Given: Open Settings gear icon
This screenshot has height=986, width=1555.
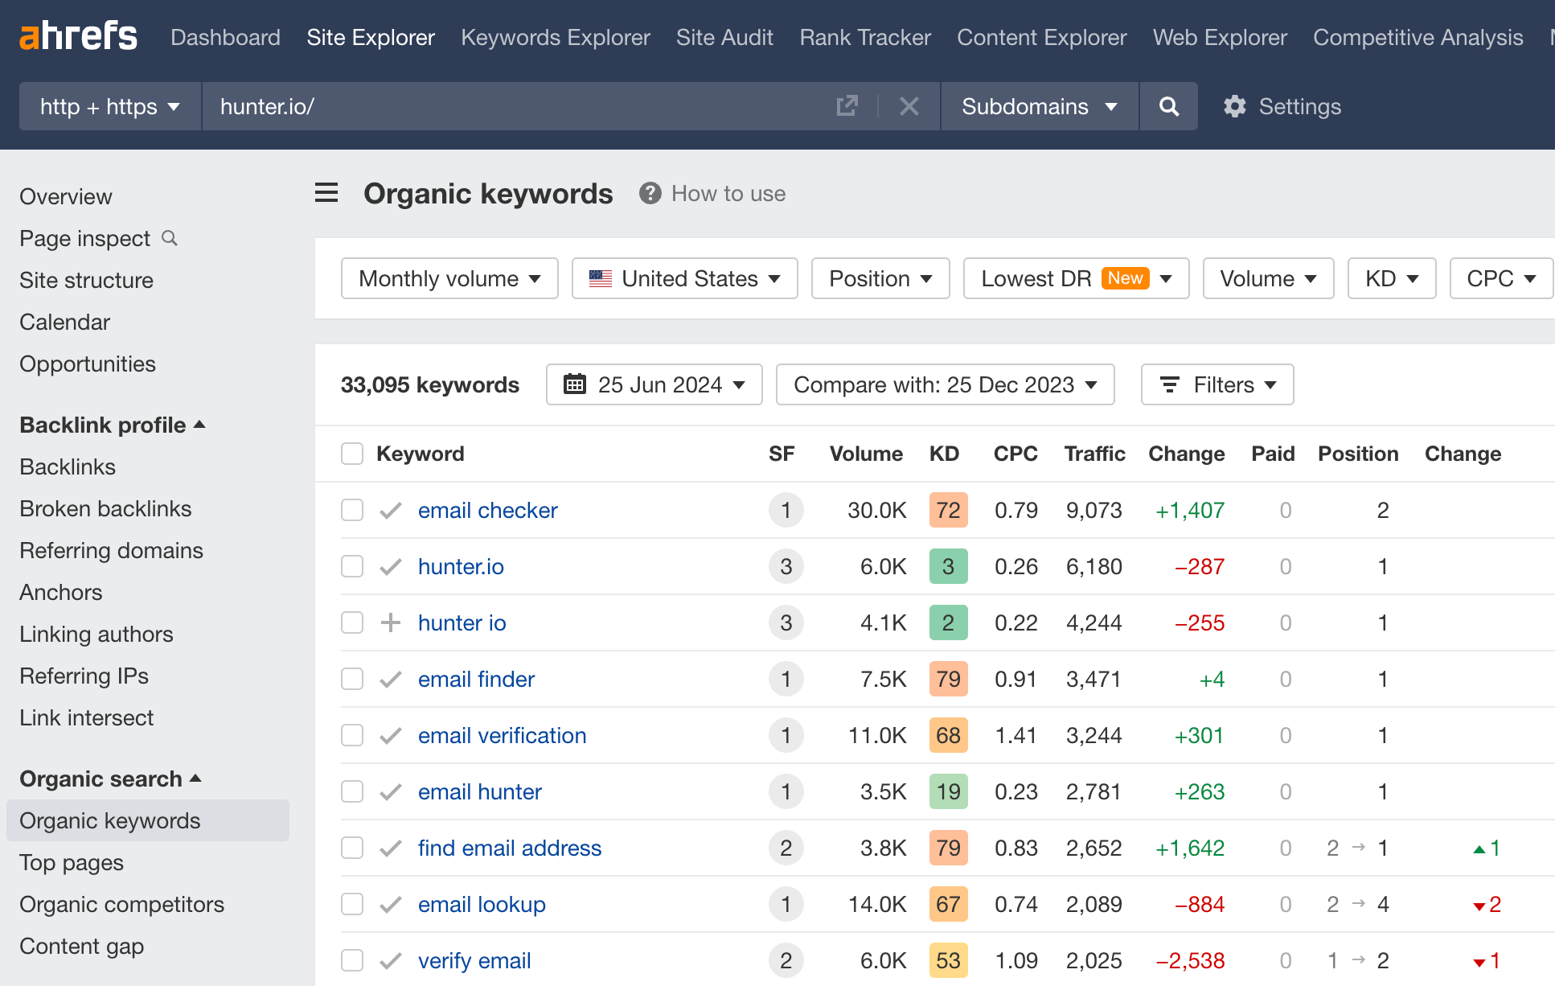Looking at the screenshot, I should click(1235, 106).
